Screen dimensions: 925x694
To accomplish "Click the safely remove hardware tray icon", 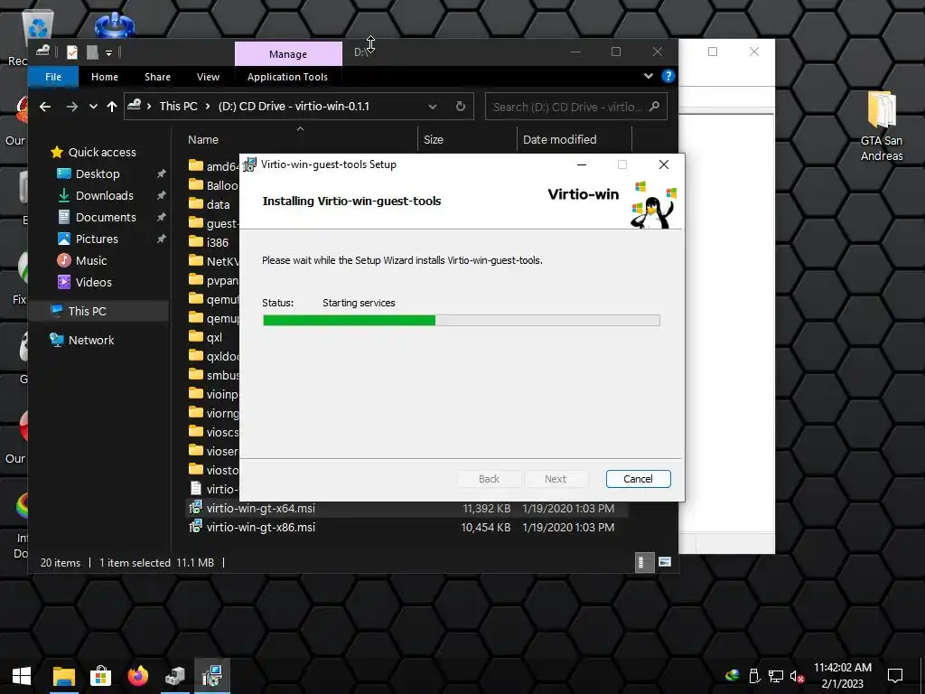I will pos(754,676).
